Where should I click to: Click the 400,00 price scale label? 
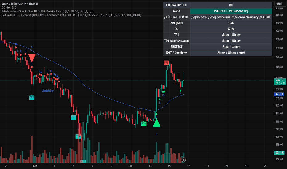[279, 31]
